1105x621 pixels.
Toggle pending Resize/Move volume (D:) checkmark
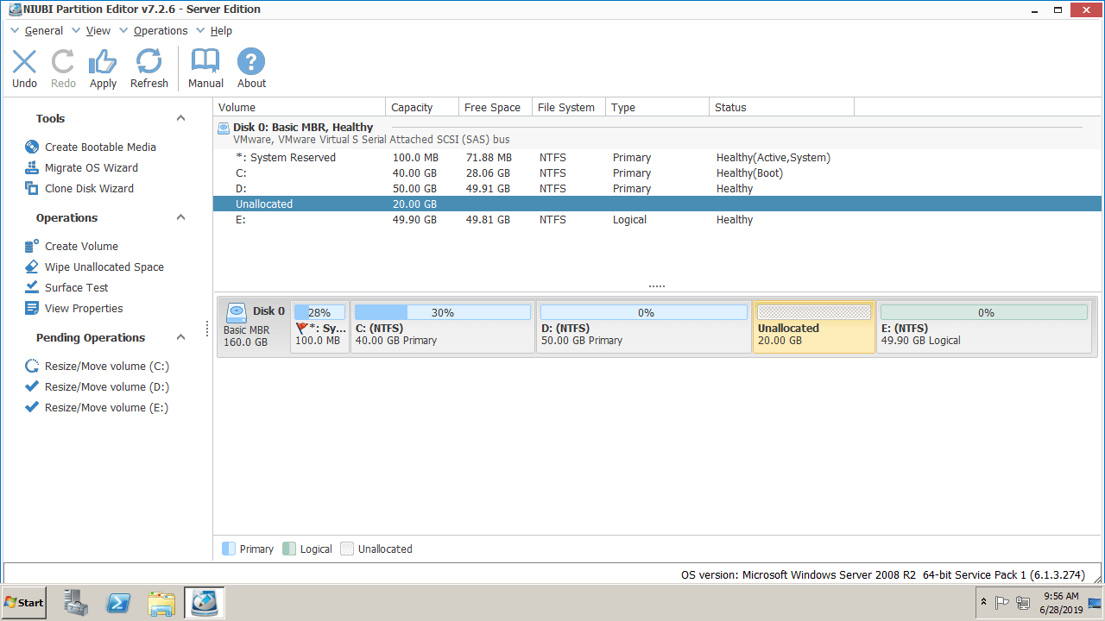pos(32,387)
